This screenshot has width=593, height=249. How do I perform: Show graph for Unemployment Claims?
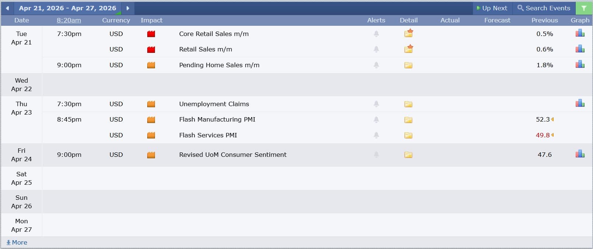580,104
